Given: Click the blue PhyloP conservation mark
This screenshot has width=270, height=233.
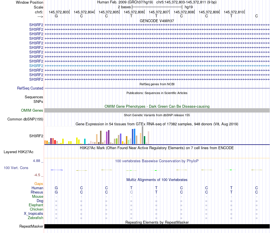Looking at the screenshot, I should [x=57, y=170].
